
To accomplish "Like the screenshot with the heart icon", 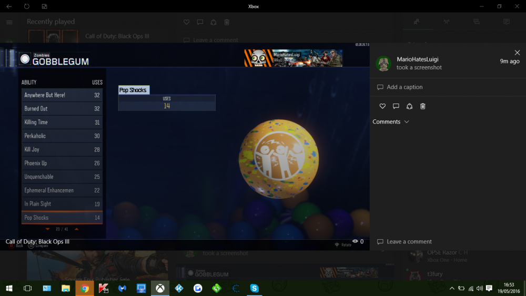I will click(x=382, y=106).
